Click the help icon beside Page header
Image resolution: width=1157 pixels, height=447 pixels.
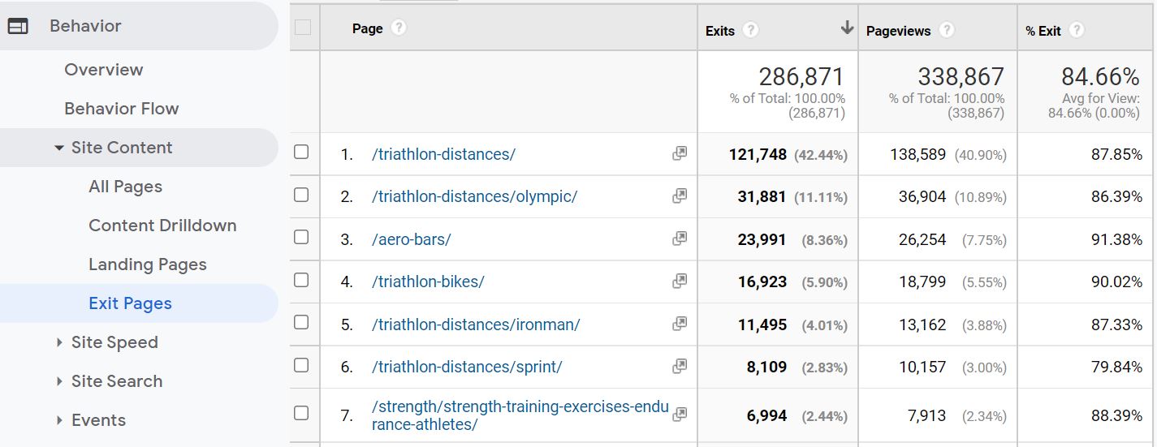[398, 28]
